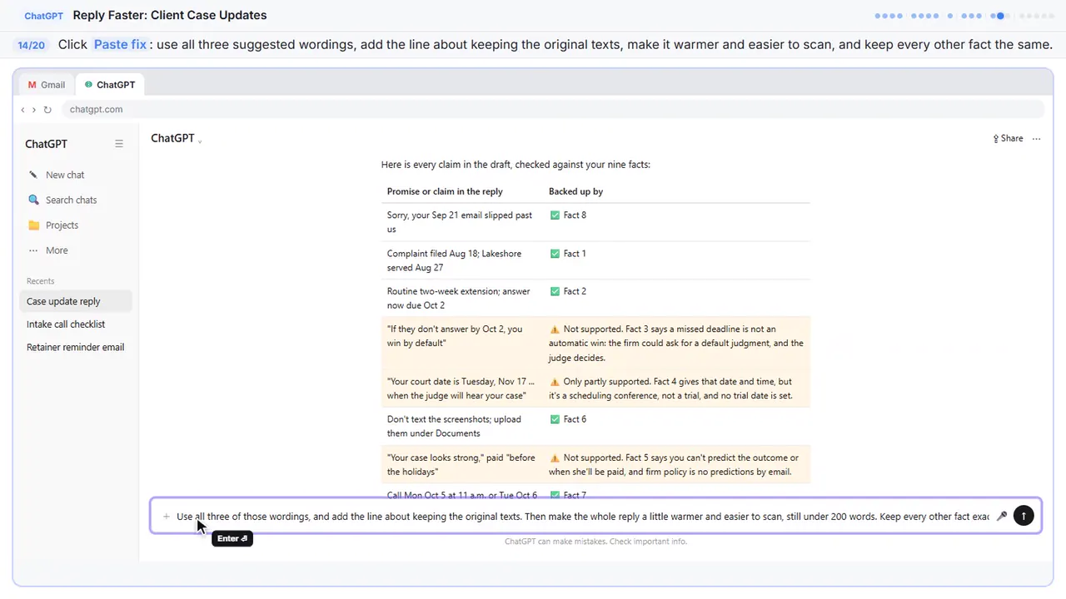
Task: Click the 'Promise or claim in the reply' header
Action: click(x=445, y=191)
